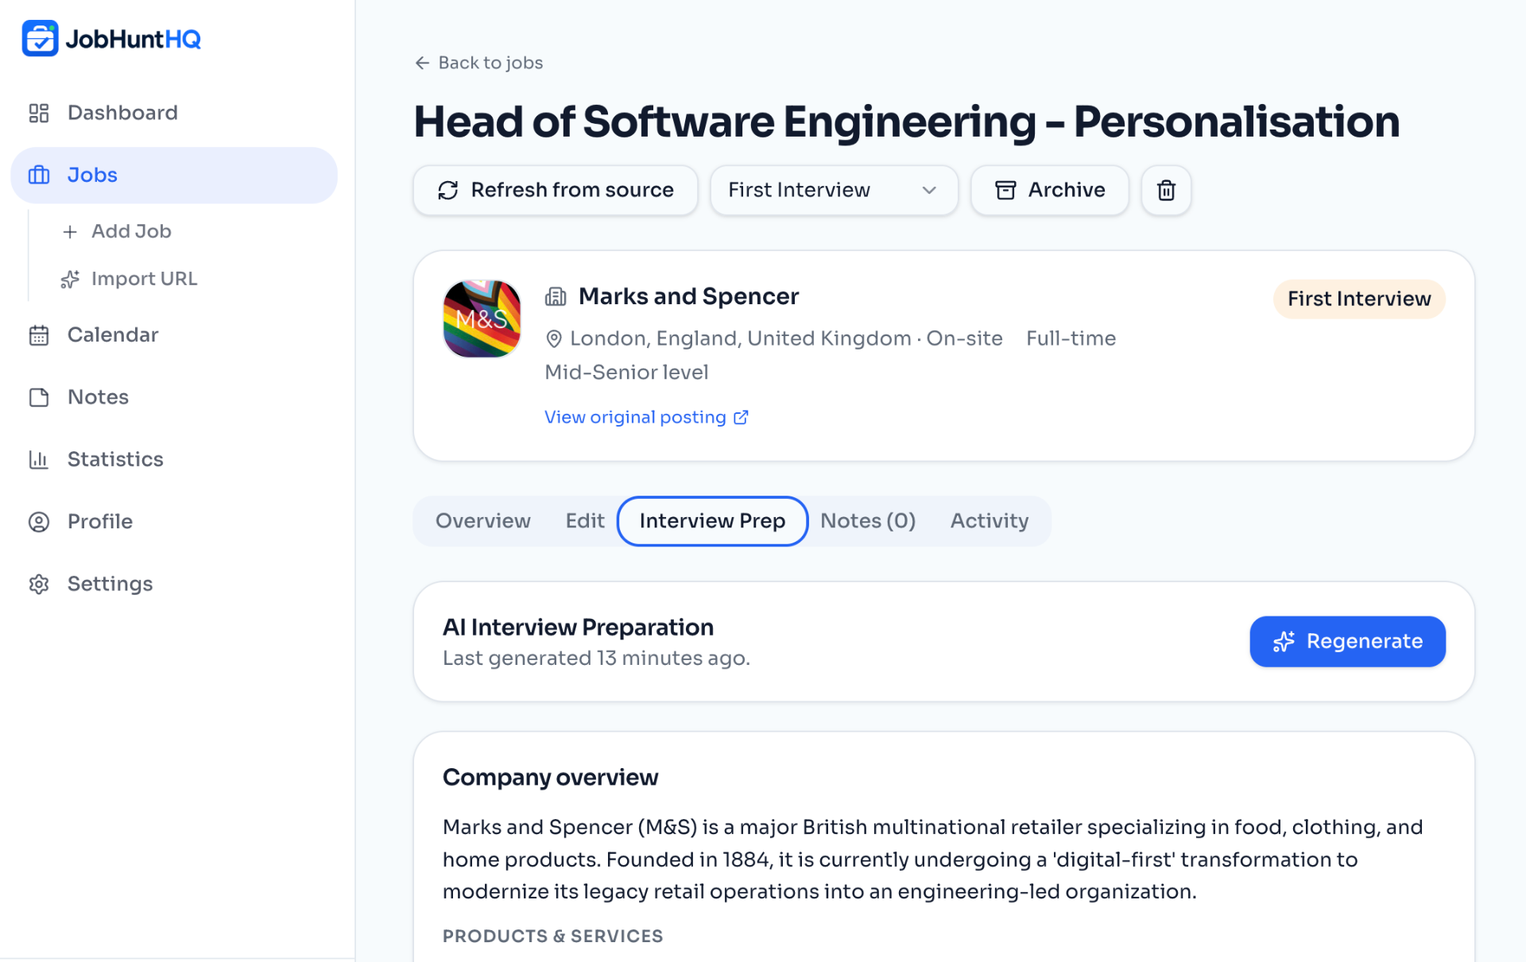The height and width of the screenshot is (962, 1526).
Task: Open the Notes (0) tab
Action: click(868, 521)
